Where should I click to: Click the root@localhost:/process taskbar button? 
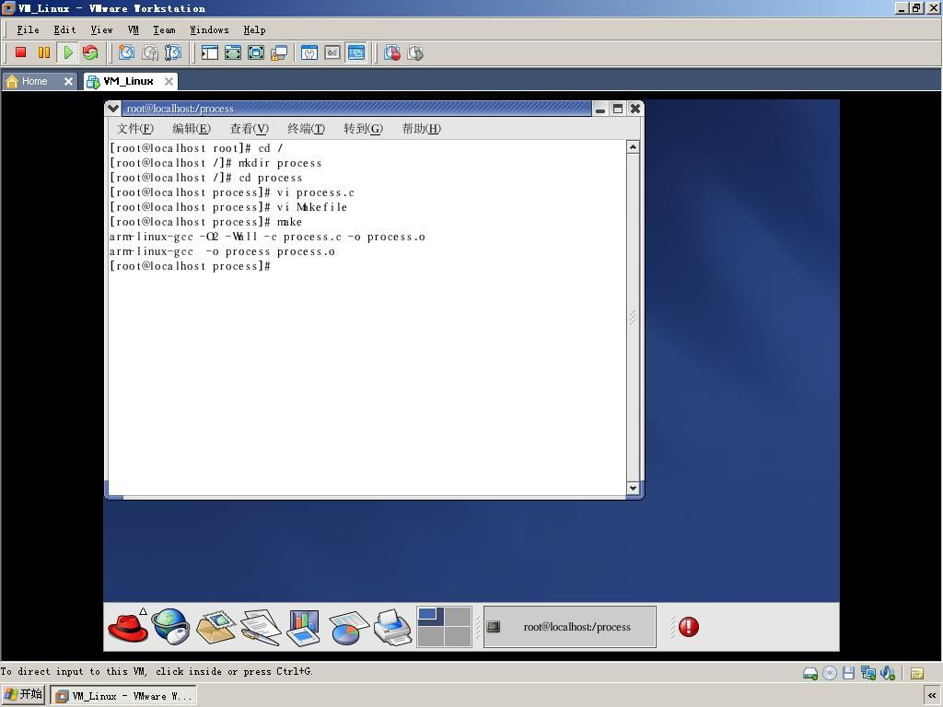click(569, 626)
